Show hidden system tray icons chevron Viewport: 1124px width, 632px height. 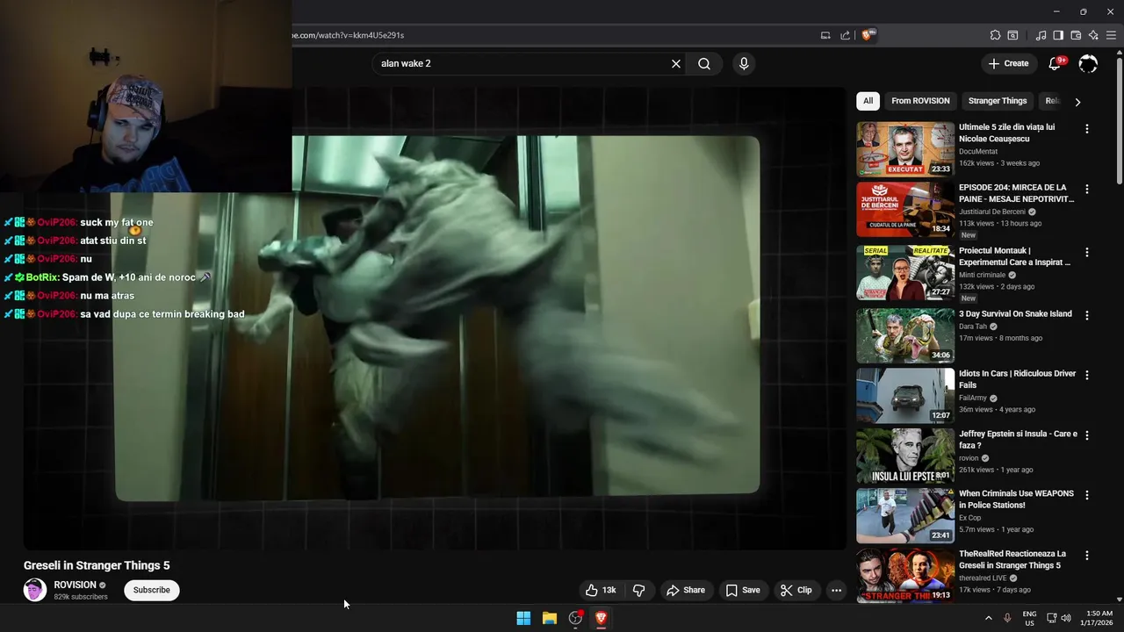pos(989,618)
